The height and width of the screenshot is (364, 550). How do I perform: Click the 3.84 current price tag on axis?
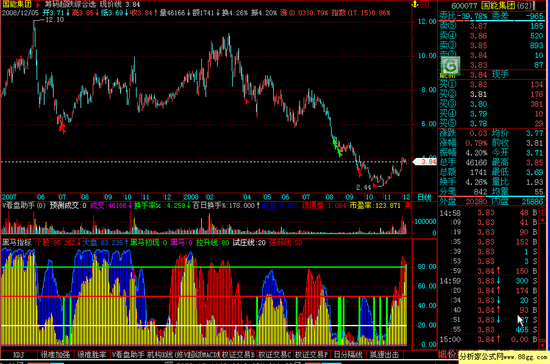point(425,162)
